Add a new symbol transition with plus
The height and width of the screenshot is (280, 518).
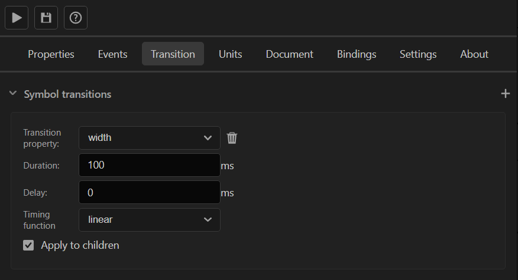tap(505, 94)
